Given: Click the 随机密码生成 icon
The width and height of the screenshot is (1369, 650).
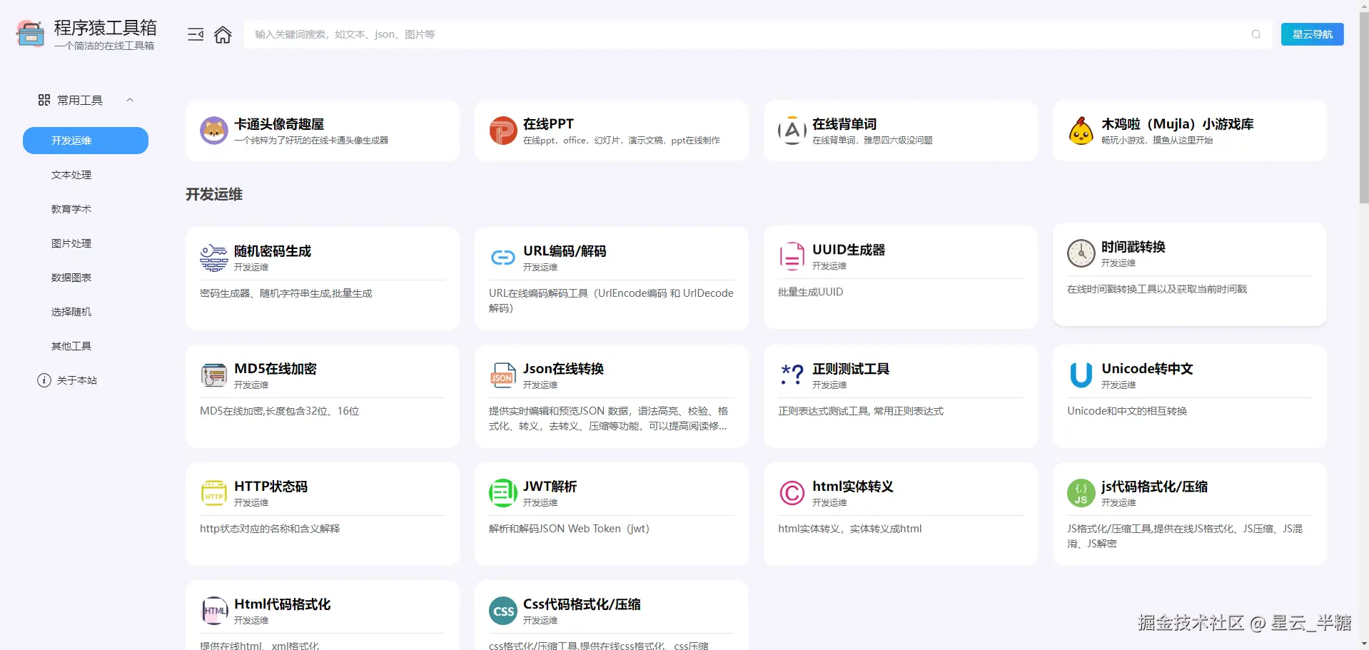Looking at the screenshot, I should tap(214, 258).
